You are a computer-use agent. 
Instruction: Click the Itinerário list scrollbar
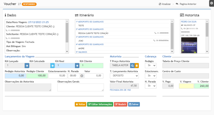pyautogui.click(x=172, y=36)
